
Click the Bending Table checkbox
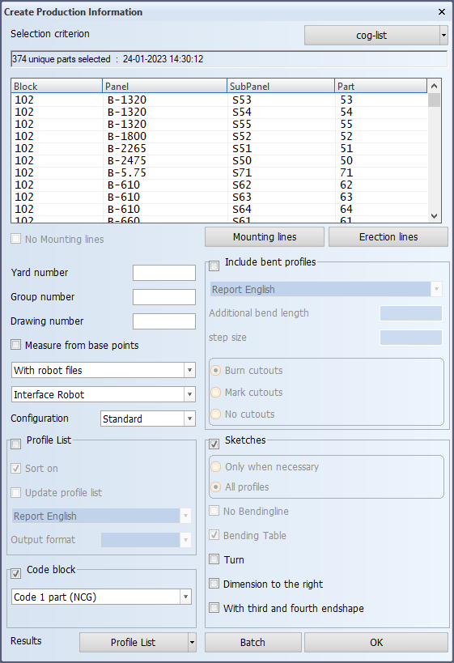click(214, 535)
